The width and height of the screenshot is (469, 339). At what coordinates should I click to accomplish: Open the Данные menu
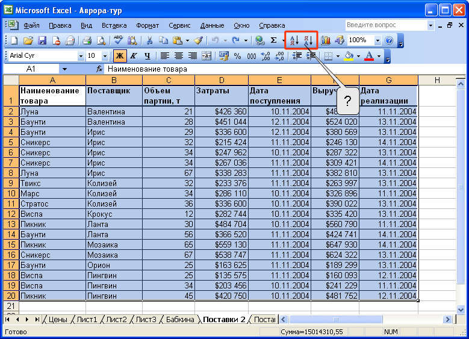pos(212,25)
